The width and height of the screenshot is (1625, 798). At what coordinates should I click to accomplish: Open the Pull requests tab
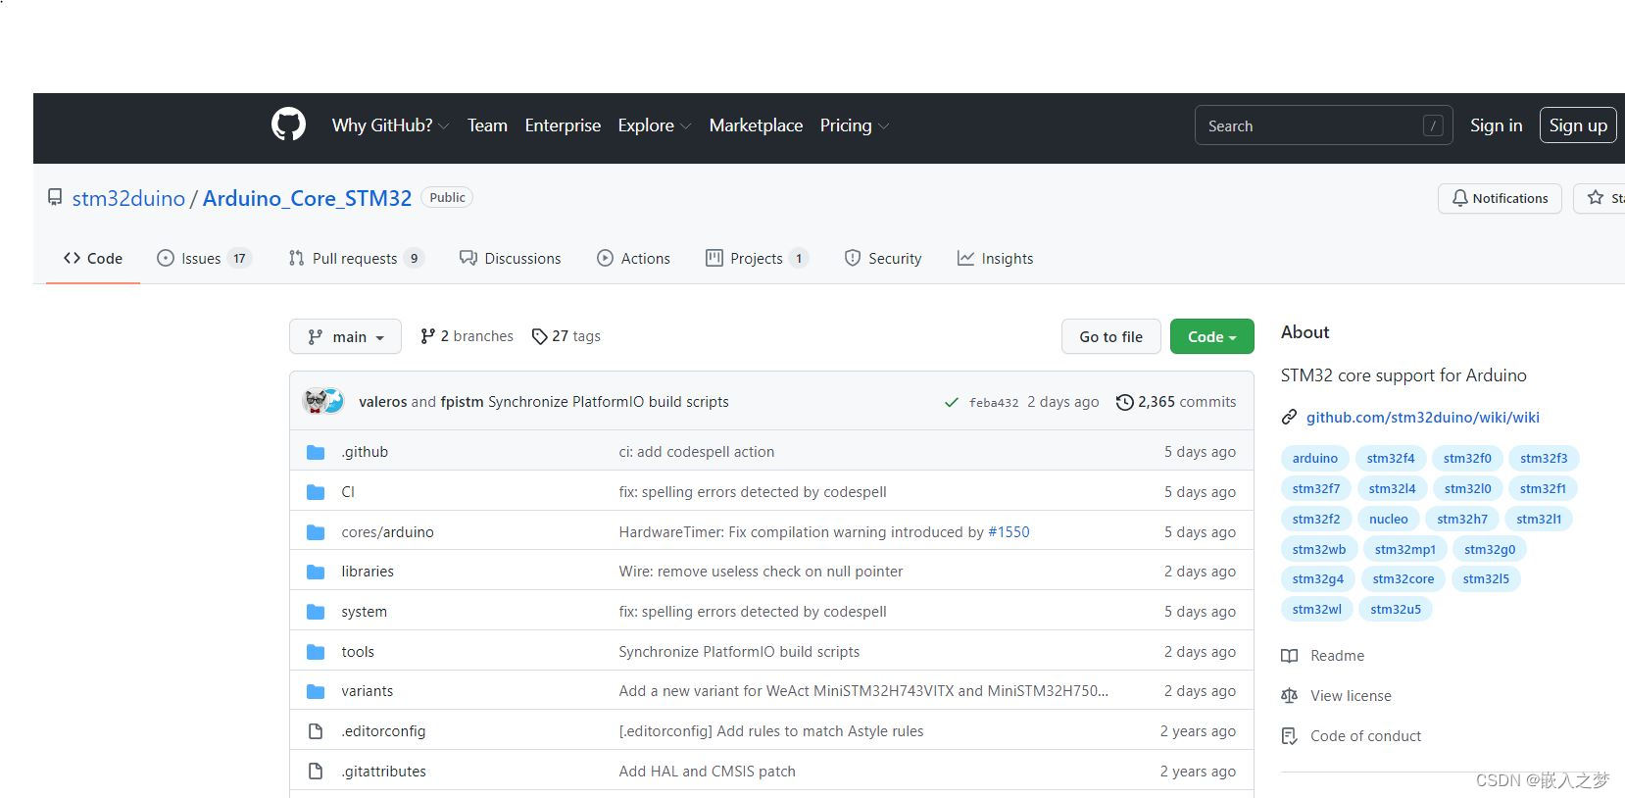[355, 259]
